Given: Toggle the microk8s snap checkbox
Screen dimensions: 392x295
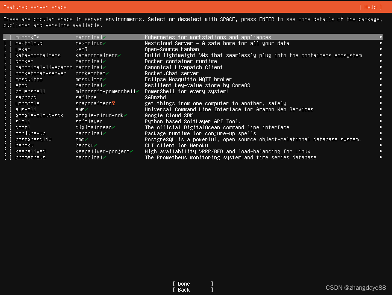Looking at the screenshot, I should 8,37.
